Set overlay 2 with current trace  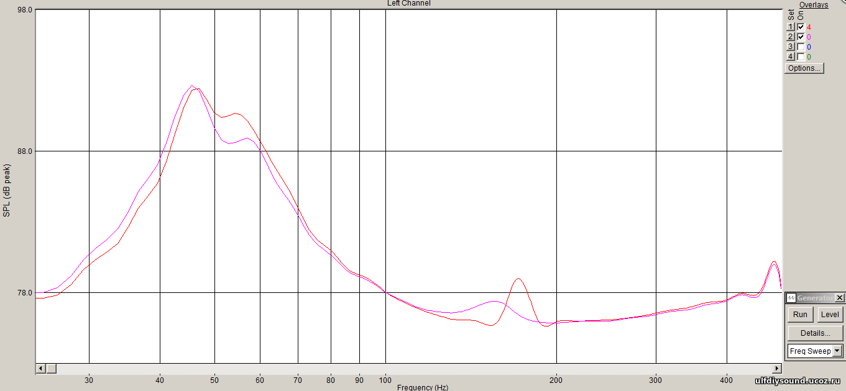(791, 37)
